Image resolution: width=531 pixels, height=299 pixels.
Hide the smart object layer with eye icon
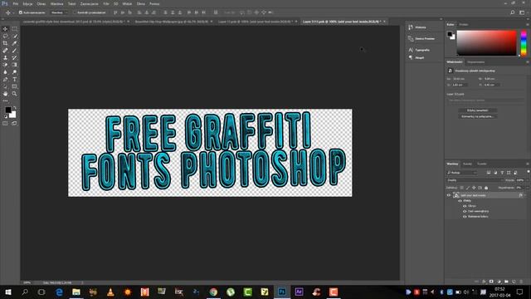click(449, 195)
